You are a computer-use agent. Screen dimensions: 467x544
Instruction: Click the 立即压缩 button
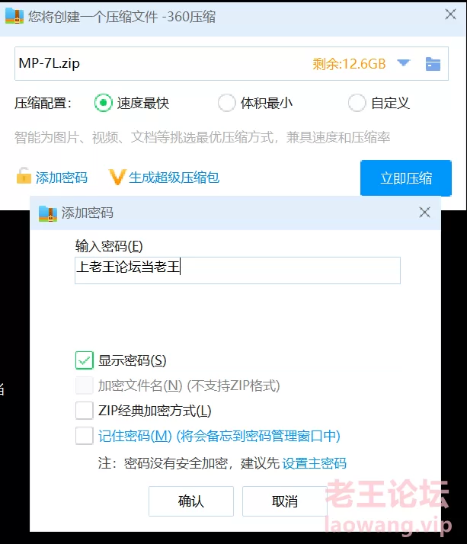(406, 178)
